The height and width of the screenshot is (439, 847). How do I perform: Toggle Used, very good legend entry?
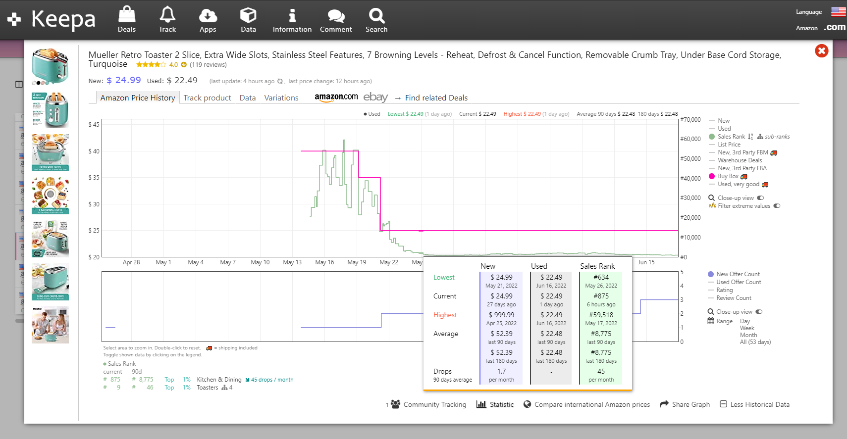click(x=738, y=184)
